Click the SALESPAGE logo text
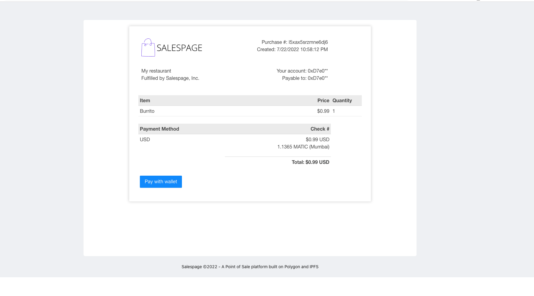The height and width of the screenshot is (296, 534). click(x=179, y=48)
